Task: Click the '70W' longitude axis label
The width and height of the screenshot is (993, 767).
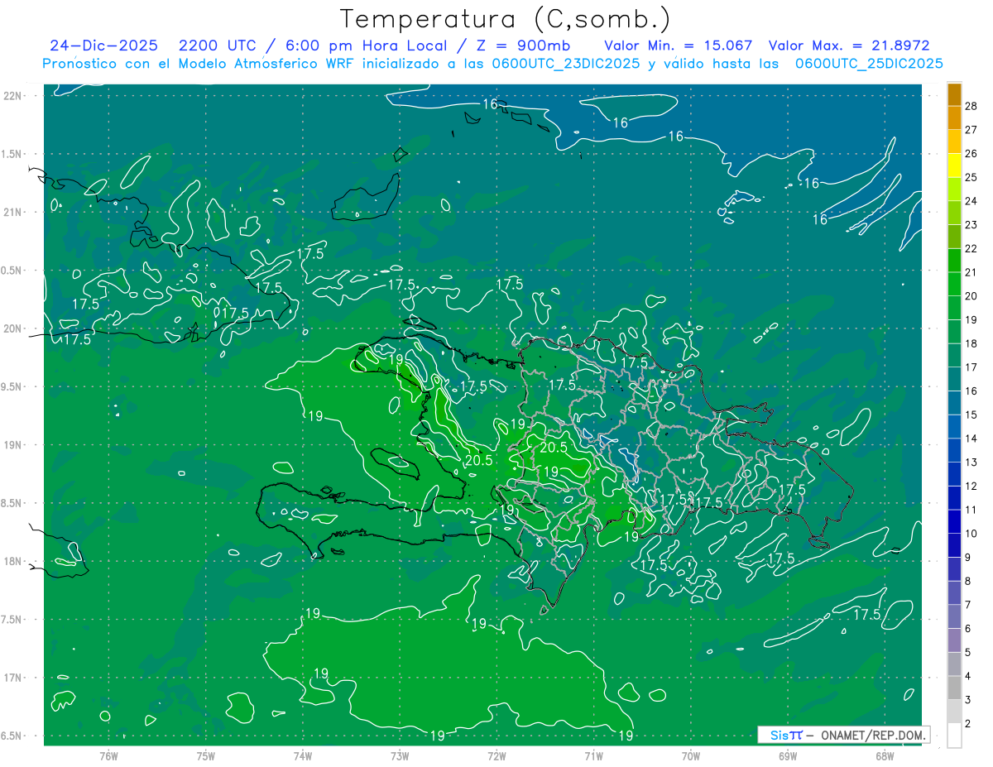Action: click(691, 755)
